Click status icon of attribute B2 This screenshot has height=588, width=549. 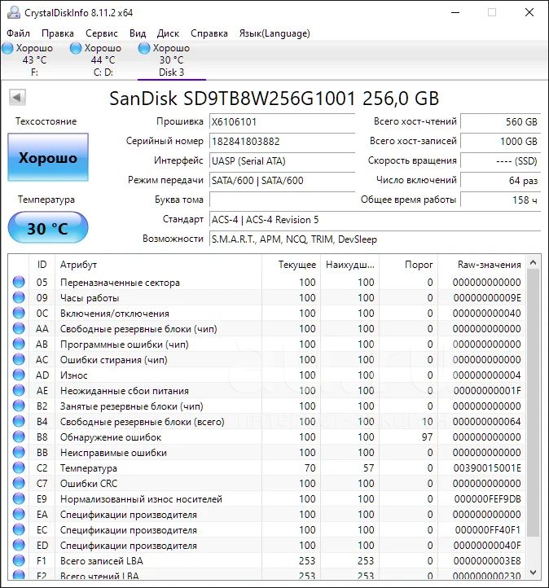coord(19,406)
